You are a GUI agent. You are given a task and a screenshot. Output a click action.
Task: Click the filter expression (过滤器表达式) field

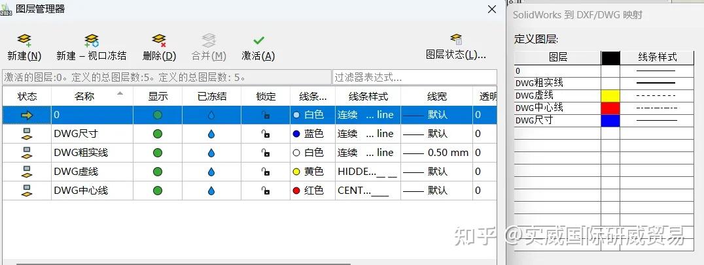tap(414, 78)
